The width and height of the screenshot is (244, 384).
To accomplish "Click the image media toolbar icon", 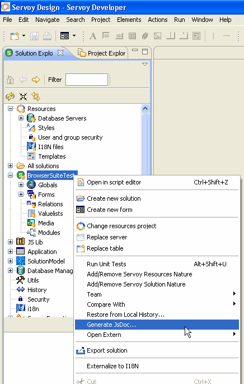I will pos(157,36).
